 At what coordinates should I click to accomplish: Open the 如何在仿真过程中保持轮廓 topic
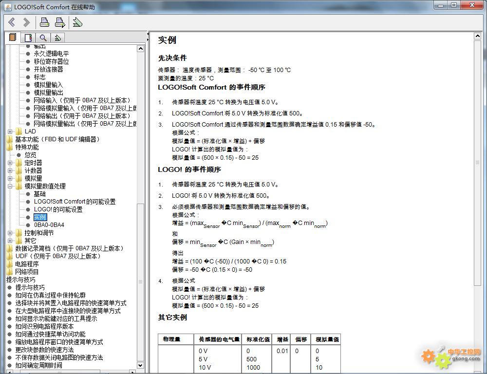tap(50, 295)
